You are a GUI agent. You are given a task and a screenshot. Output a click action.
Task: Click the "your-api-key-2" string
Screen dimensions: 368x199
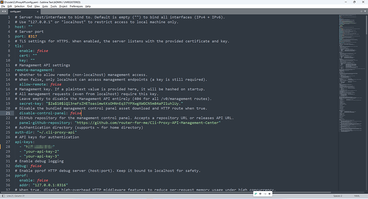point(41,152)
